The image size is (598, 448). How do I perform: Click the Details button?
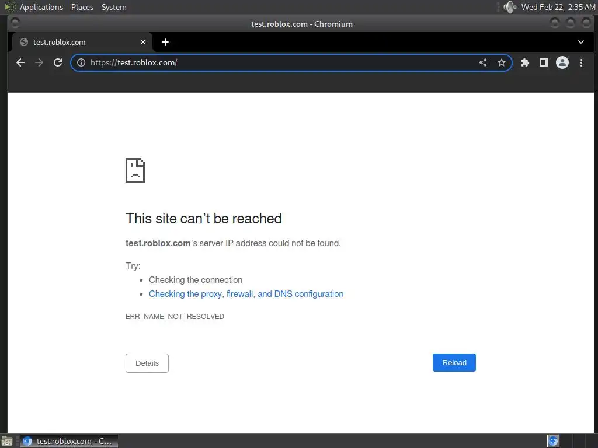coord(147,363)
